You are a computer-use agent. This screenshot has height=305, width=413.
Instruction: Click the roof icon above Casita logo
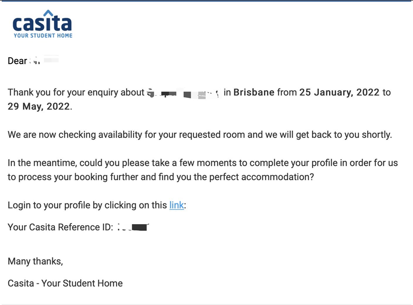coord(48,13)
